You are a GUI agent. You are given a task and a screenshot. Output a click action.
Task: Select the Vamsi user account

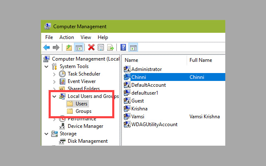(x=138, y=116)
